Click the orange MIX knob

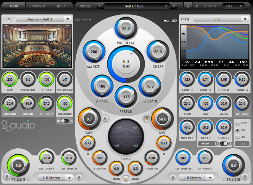tap(163, 119)
